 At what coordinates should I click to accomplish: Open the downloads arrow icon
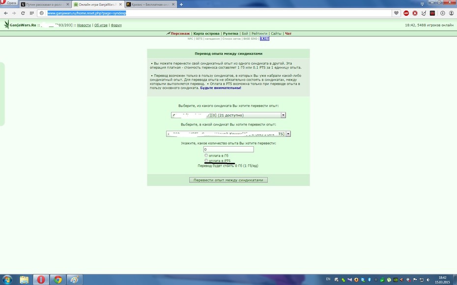442,13
